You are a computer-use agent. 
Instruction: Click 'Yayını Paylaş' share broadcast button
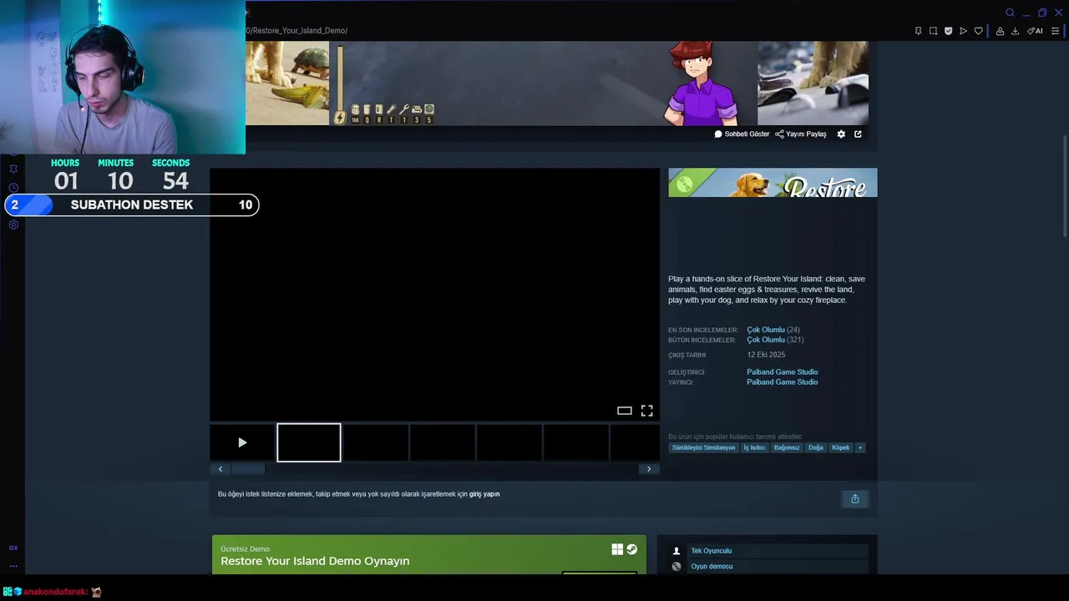tap(800, 134)
